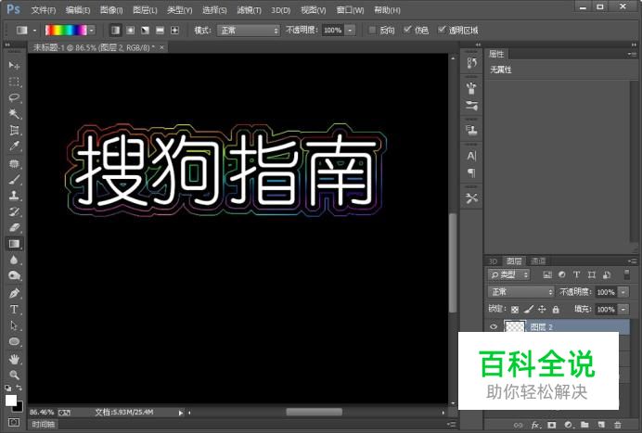The height and width of the screenshot is (433, 642).
Task: Select the Eraser tool
Action: [x=14, y=227]
